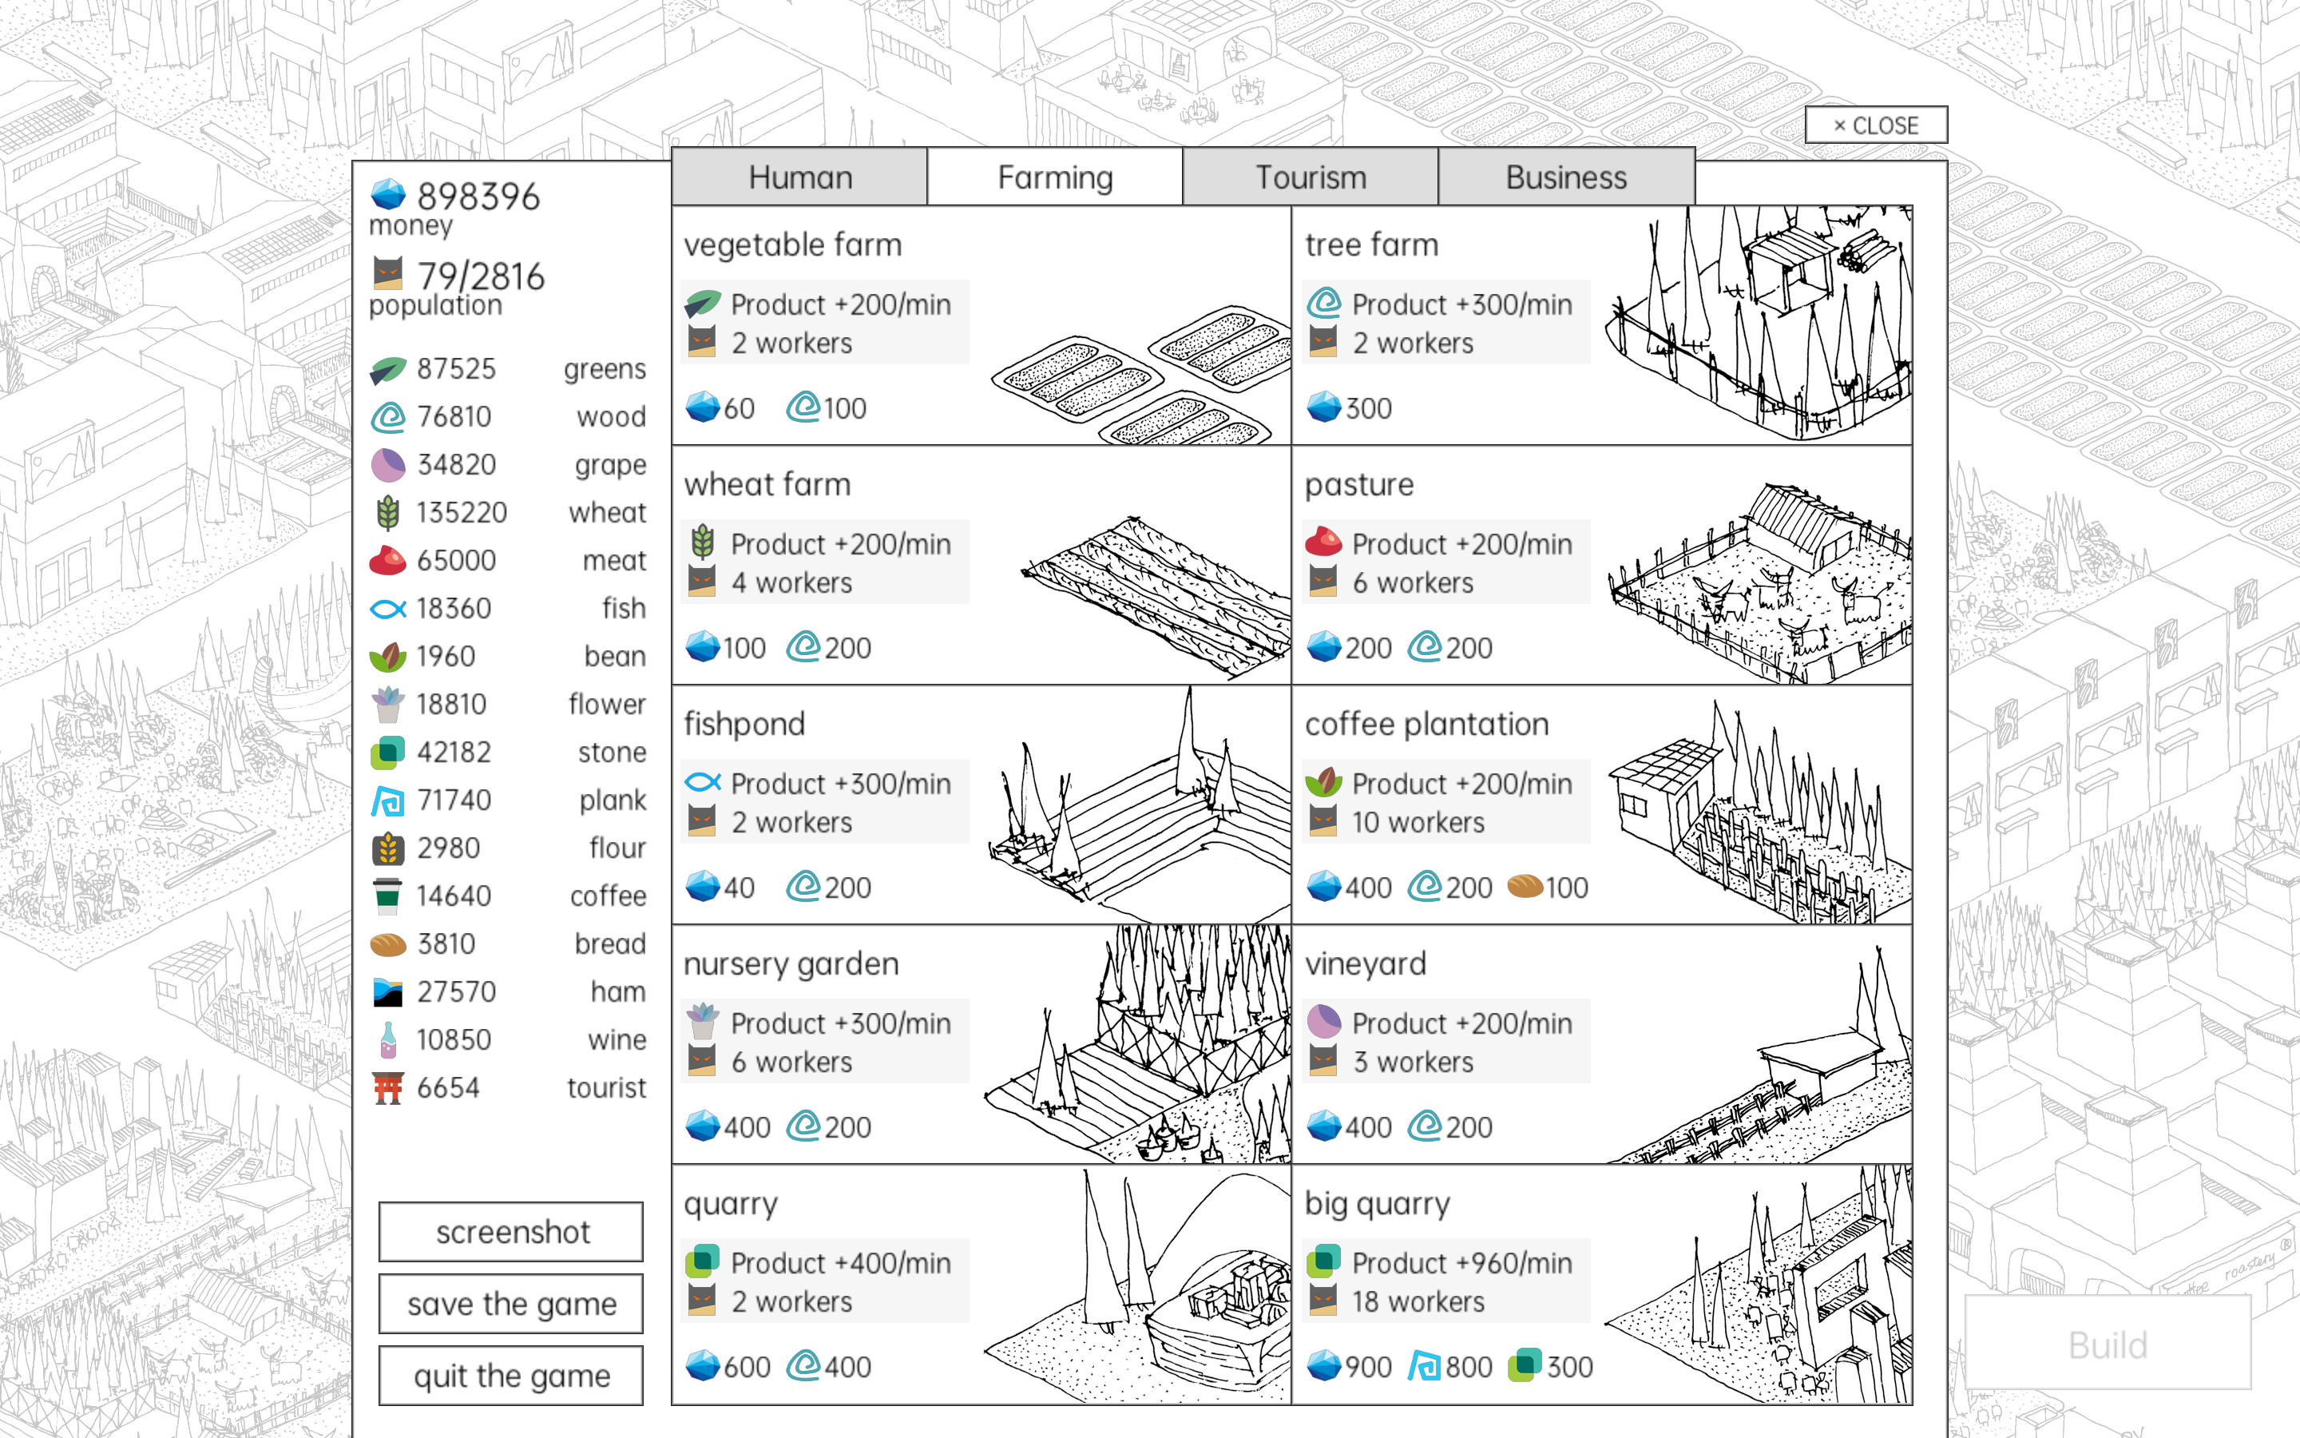
Task: Pick the big quarry building card
Action: pyautogui.click(x=1601, y=1284)
